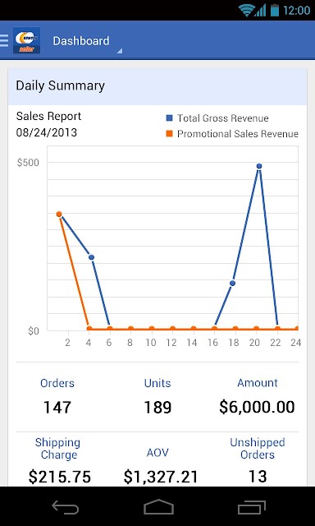Select the peak data point near $500
Screen dimensions: 315x526
[x=258, y=166]
